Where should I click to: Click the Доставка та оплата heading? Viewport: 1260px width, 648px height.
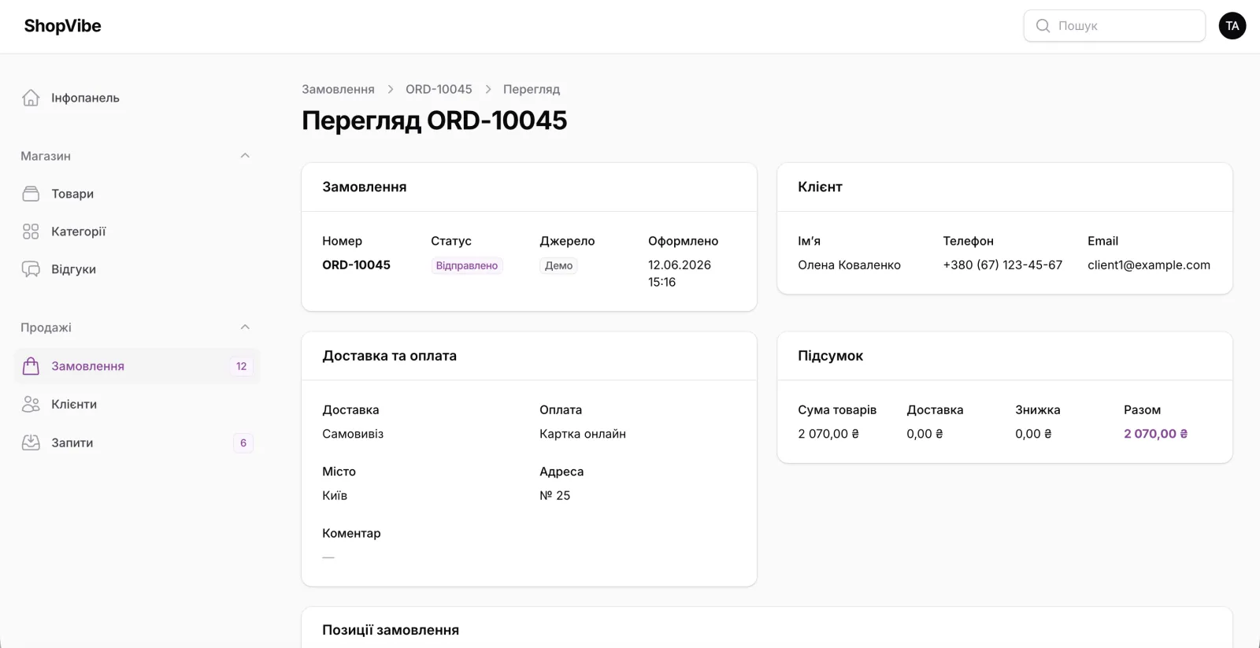tap(389, 356)
